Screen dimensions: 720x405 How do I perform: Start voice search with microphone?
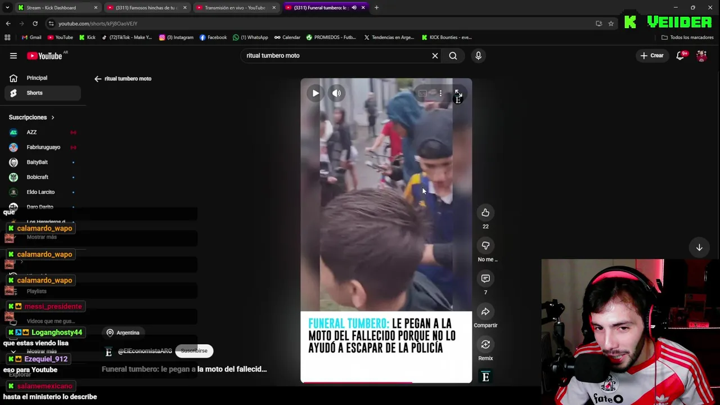478,56
